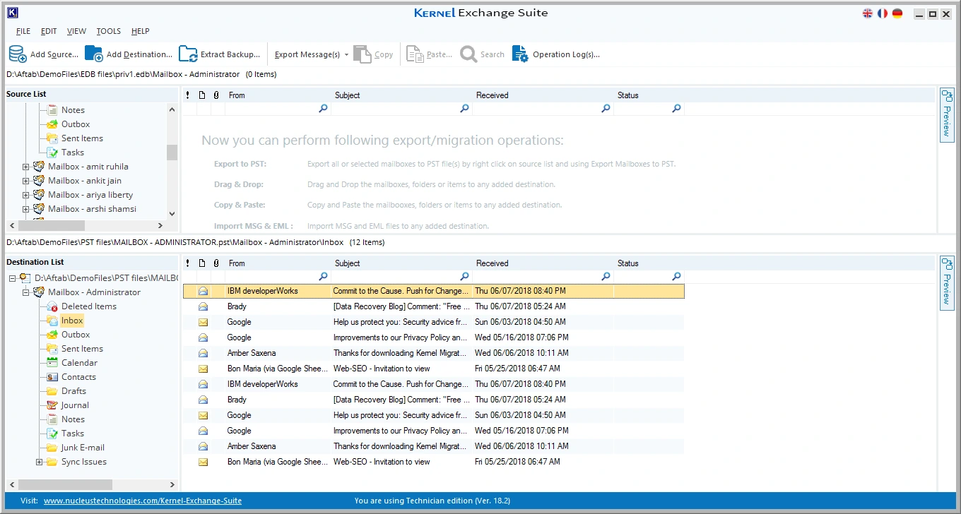Click search icon in destination Received filter
The height and width of the screenshot is (514, 961).
click(606, 277)
